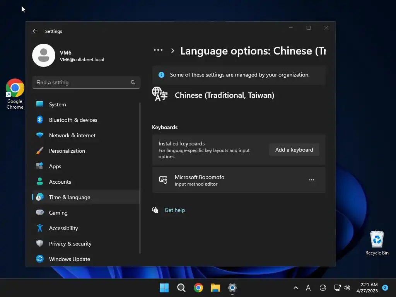Click the Time & language clock icon
The width and height of the screenshot is (396, 297).
pos(40,197)
